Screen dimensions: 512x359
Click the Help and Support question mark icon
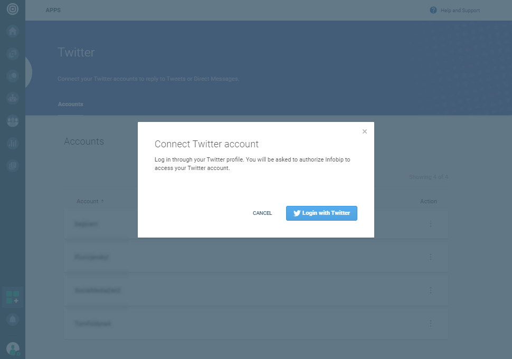click(x=433, y=10)
